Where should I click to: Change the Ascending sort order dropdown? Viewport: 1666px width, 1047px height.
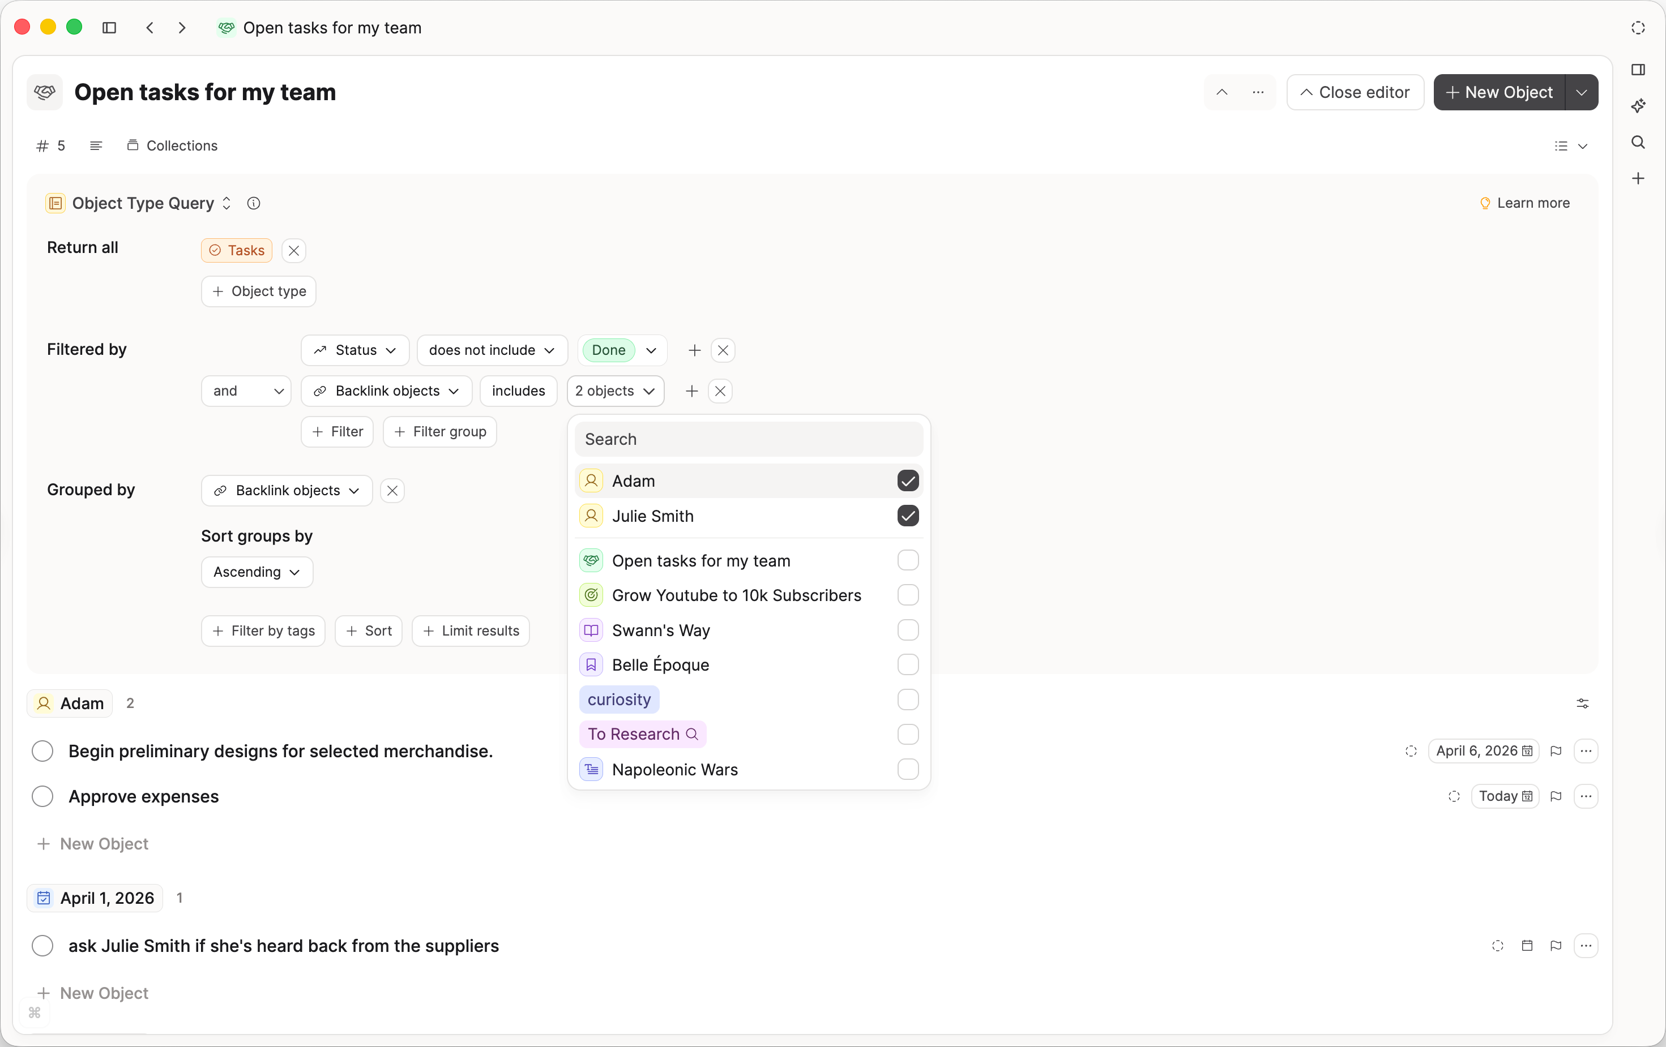[x=256, y=572]
